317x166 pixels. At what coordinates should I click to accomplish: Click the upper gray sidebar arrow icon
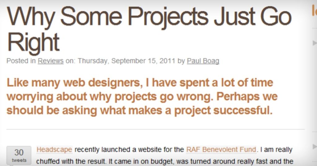pyautogui.click(x=315, y=43)
